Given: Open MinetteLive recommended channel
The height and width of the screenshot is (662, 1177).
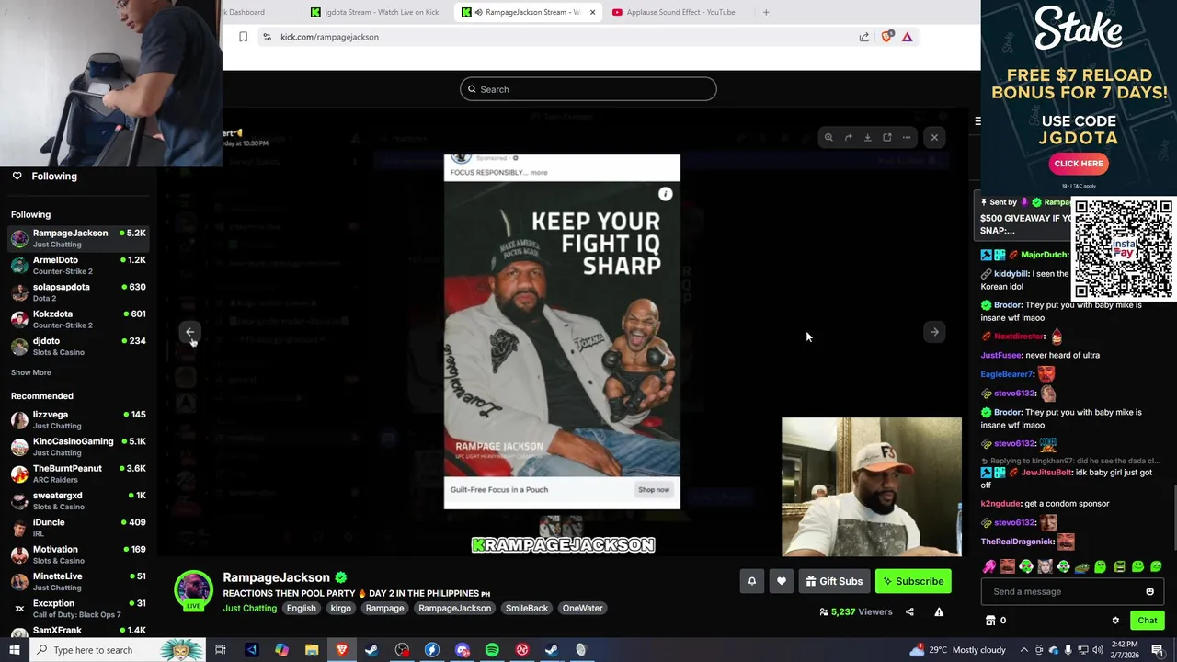Looking at the screenshot, I should [78, 581].
